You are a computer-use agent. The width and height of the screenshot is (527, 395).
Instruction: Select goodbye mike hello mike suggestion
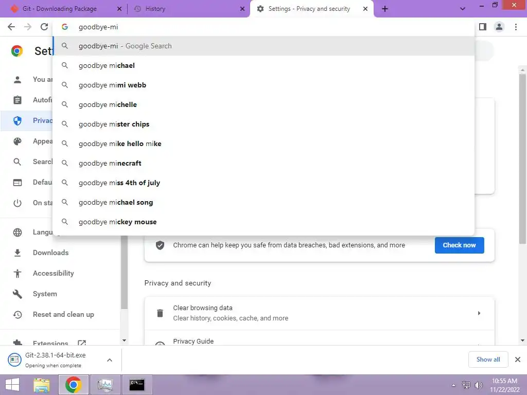264,143
